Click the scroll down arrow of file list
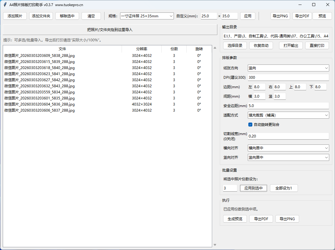335x250 pixels. [215, 245]
